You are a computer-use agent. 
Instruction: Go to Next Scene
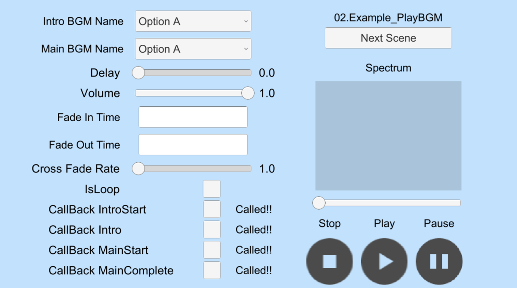click(x=388, y=38)
